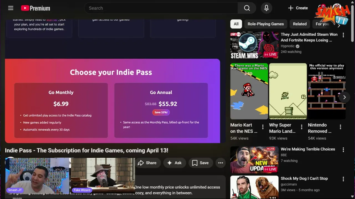Open options for Why Super Mario Land

[x=302, y=127]
